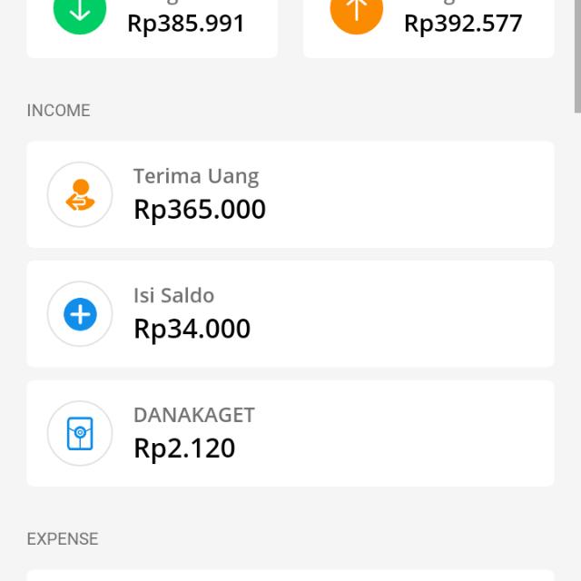Click the EXPENSE section header
Viewport: 581px width, 581px height.
tap(62, 539)
